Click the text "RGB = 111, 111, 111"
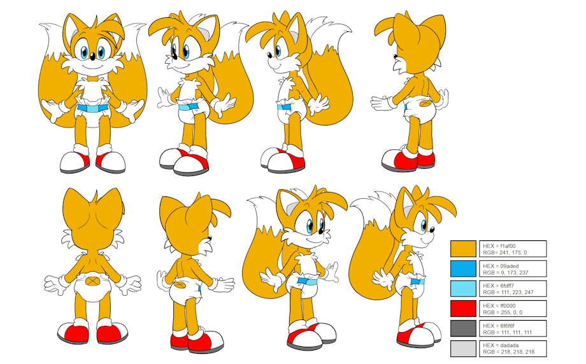 point(508,332)
